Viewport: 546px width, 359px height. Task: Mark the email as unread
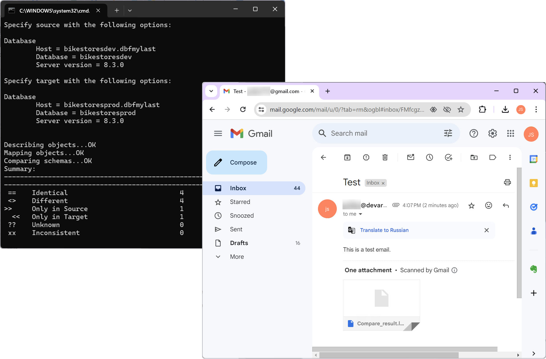411,157
